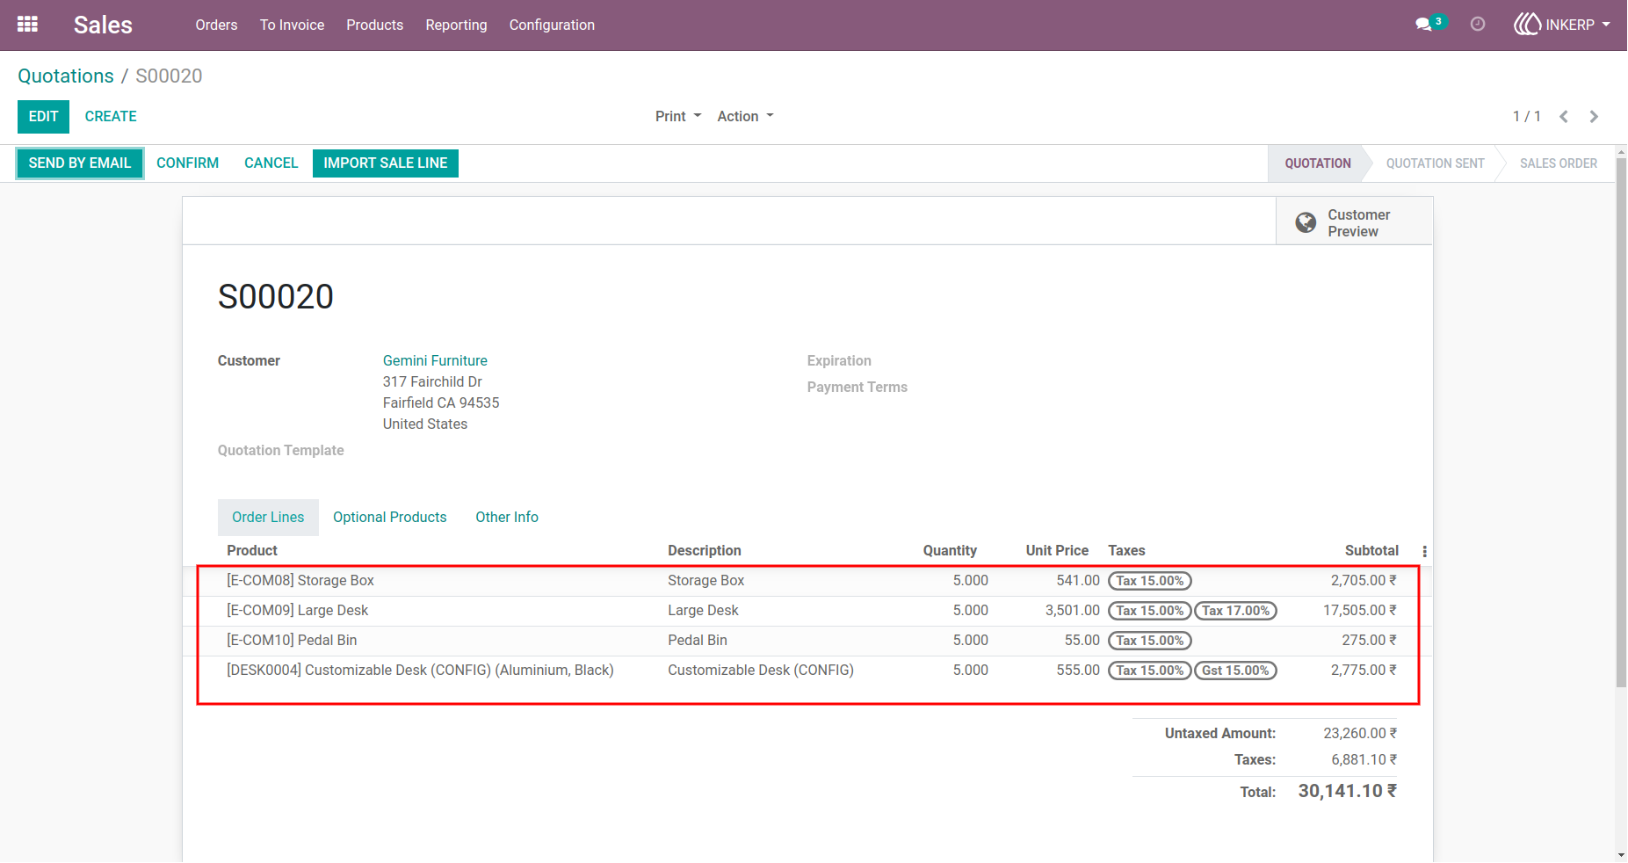This screenshot has height=863, width=1628.
Task: Expand the Print dropdown
Action: (678, 116)
